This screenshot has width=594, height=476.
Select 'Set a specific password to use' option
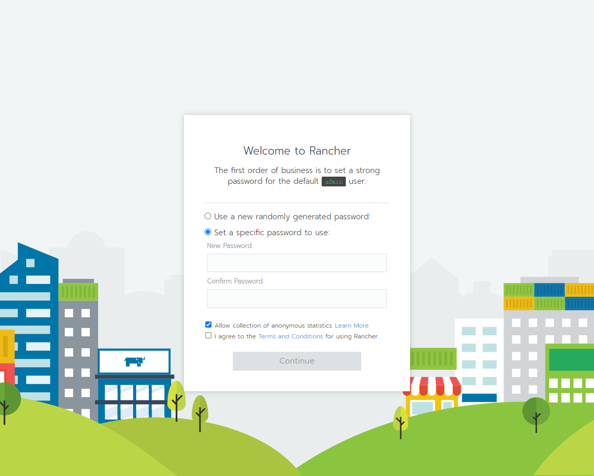[x=208, y=232]
